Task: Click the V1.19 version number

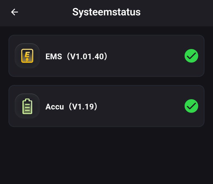Action: coord(83,107)
